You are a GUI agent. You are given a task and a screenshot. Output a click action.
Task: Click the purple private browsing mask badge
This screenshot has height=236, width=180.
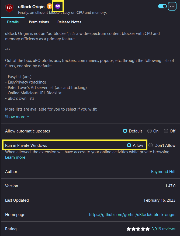[x=58, y=6]
